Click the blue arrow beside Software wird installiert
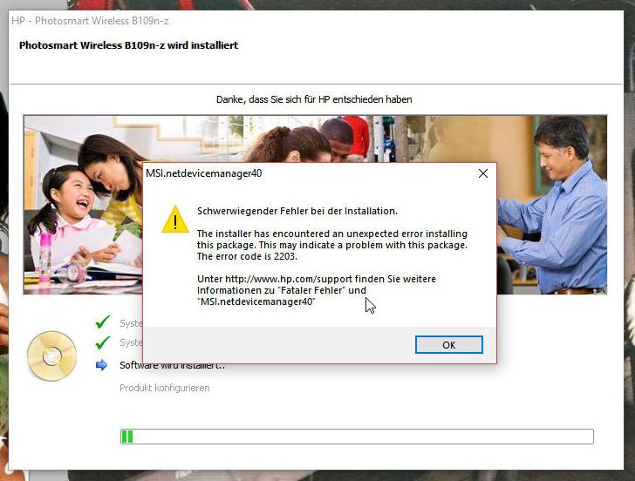The image size is (635, 481). coord(102,365)
